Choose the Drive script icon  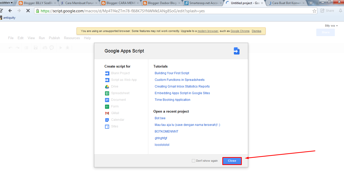[x=107, y=86]
